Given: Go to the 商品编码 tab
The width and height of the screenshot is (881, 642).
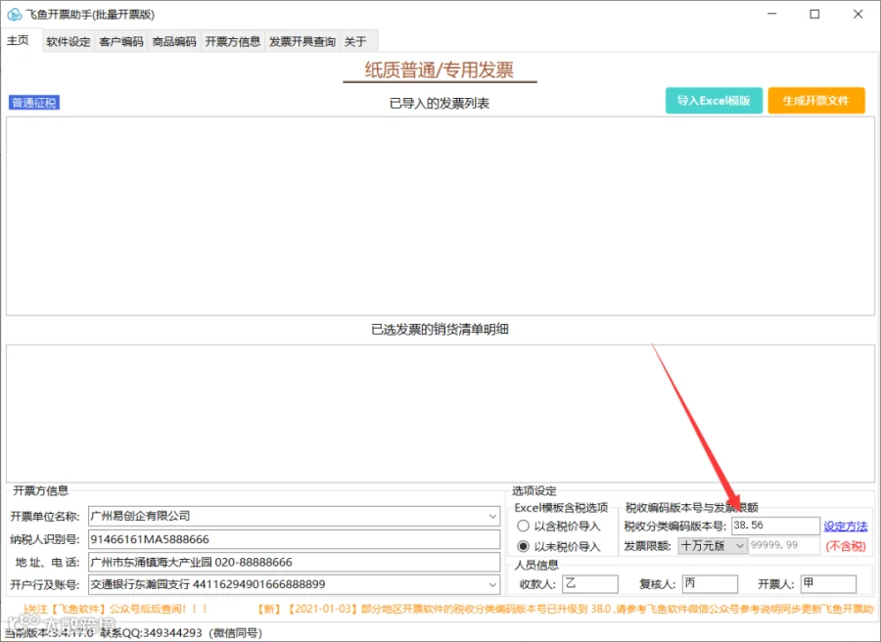Looking at the screenshot, I should [x=174, y=41].
